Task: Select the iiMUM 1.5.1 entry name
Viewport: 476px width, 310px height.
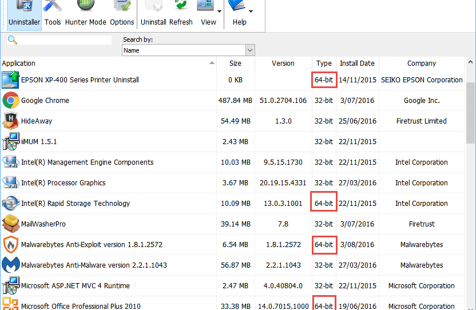Action: tap(39, 141)
